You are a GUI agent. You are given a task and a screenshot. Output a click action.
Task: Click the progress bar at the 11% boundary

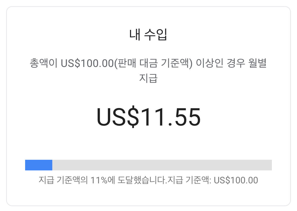click(x=52, y=165)
